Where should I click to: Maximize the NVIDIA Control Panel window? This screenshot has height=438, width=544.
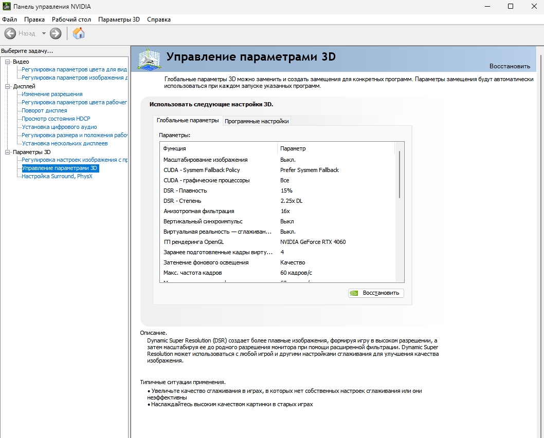coord(511,6)
